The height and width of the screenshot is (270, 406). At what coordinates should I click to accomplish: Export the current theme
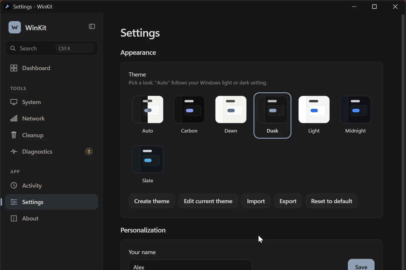coord(288,201)
